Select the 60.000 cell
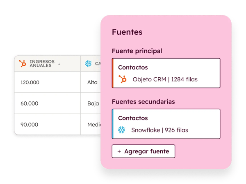The height and width of the screenshot is (184, 246). pos(29,103)
